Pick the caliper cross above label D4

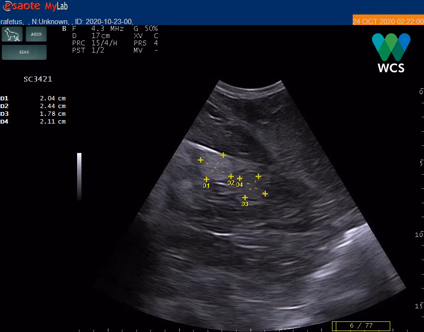[x=239, y=178]
